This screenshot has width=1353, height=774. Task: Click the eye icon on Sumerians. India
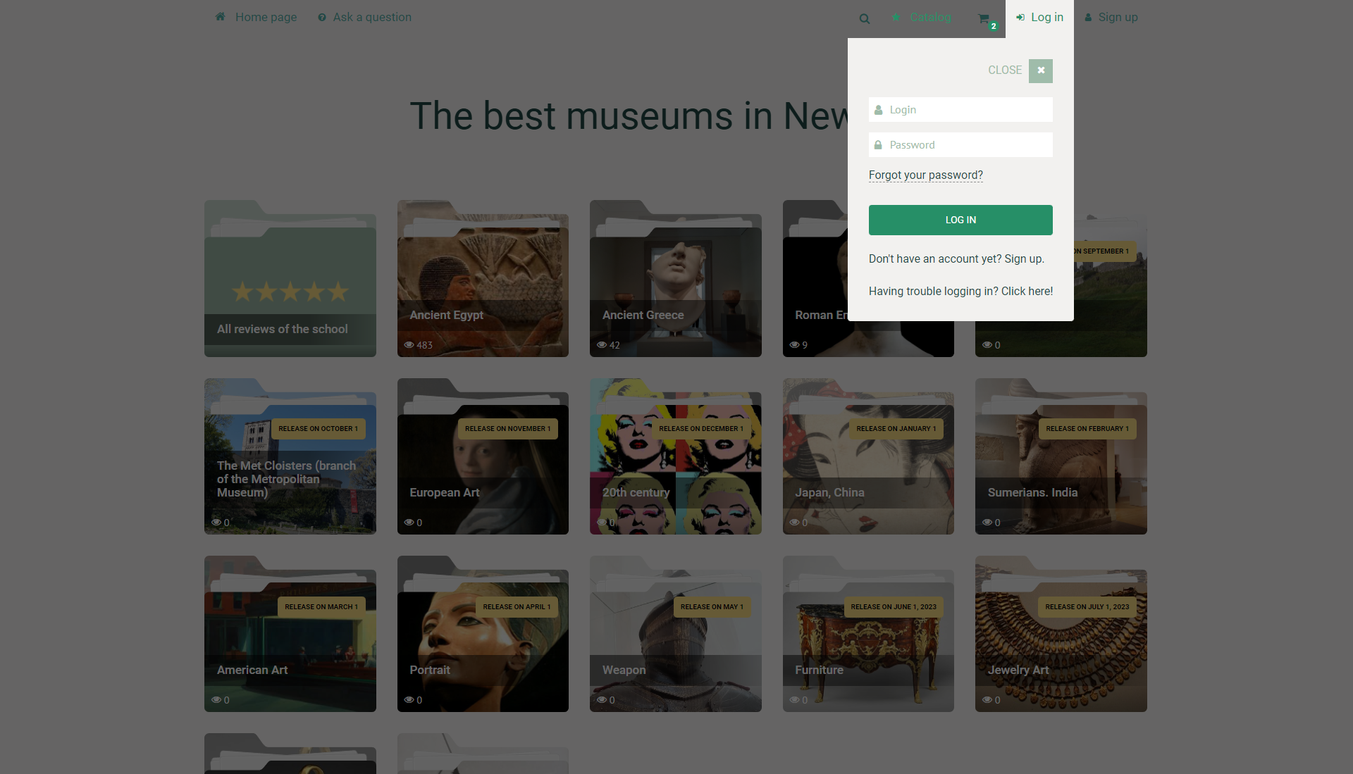(987, 523)
